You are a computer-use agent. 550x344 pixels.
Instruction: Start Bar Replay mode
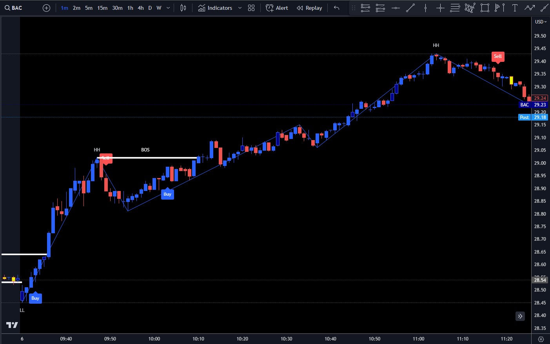[309, 8]
